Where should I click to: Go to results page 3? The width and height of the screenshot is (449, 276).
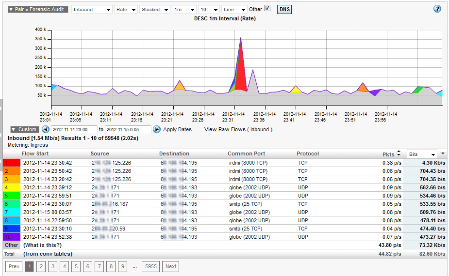coord(53,267)
